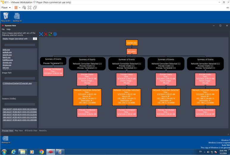The width and height of the screenshot is (230, 155).
Task: Select session GUID ending 001000DB0
Action: coord(20,112)
